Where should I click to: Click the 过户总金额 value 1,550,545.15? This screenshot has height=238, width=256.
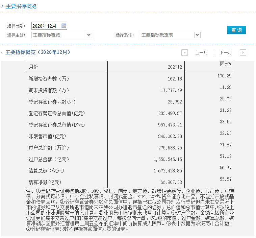point(168,159)
